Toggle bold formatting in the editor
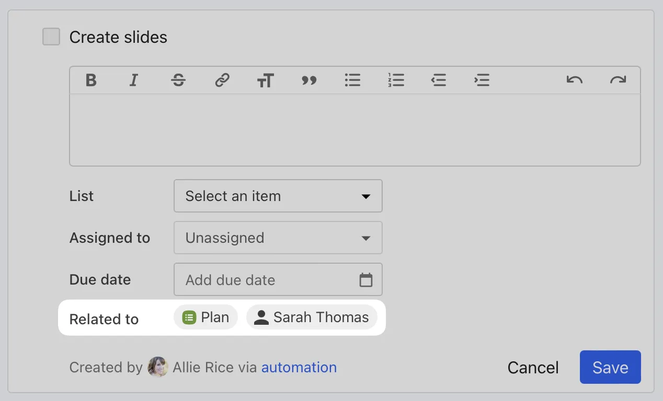The height and width of the screenshot is (401, 663). 91,80
